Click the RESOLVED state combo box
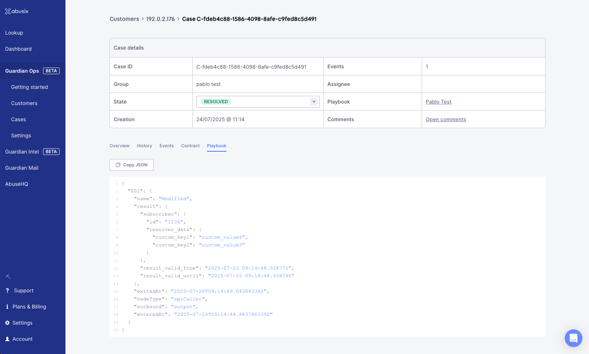 tap(258, 102)
